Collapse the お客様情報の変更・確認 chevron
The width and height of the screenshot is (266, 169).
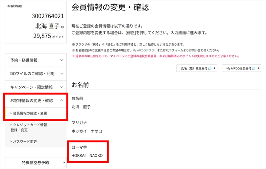[x=61, y=101]
